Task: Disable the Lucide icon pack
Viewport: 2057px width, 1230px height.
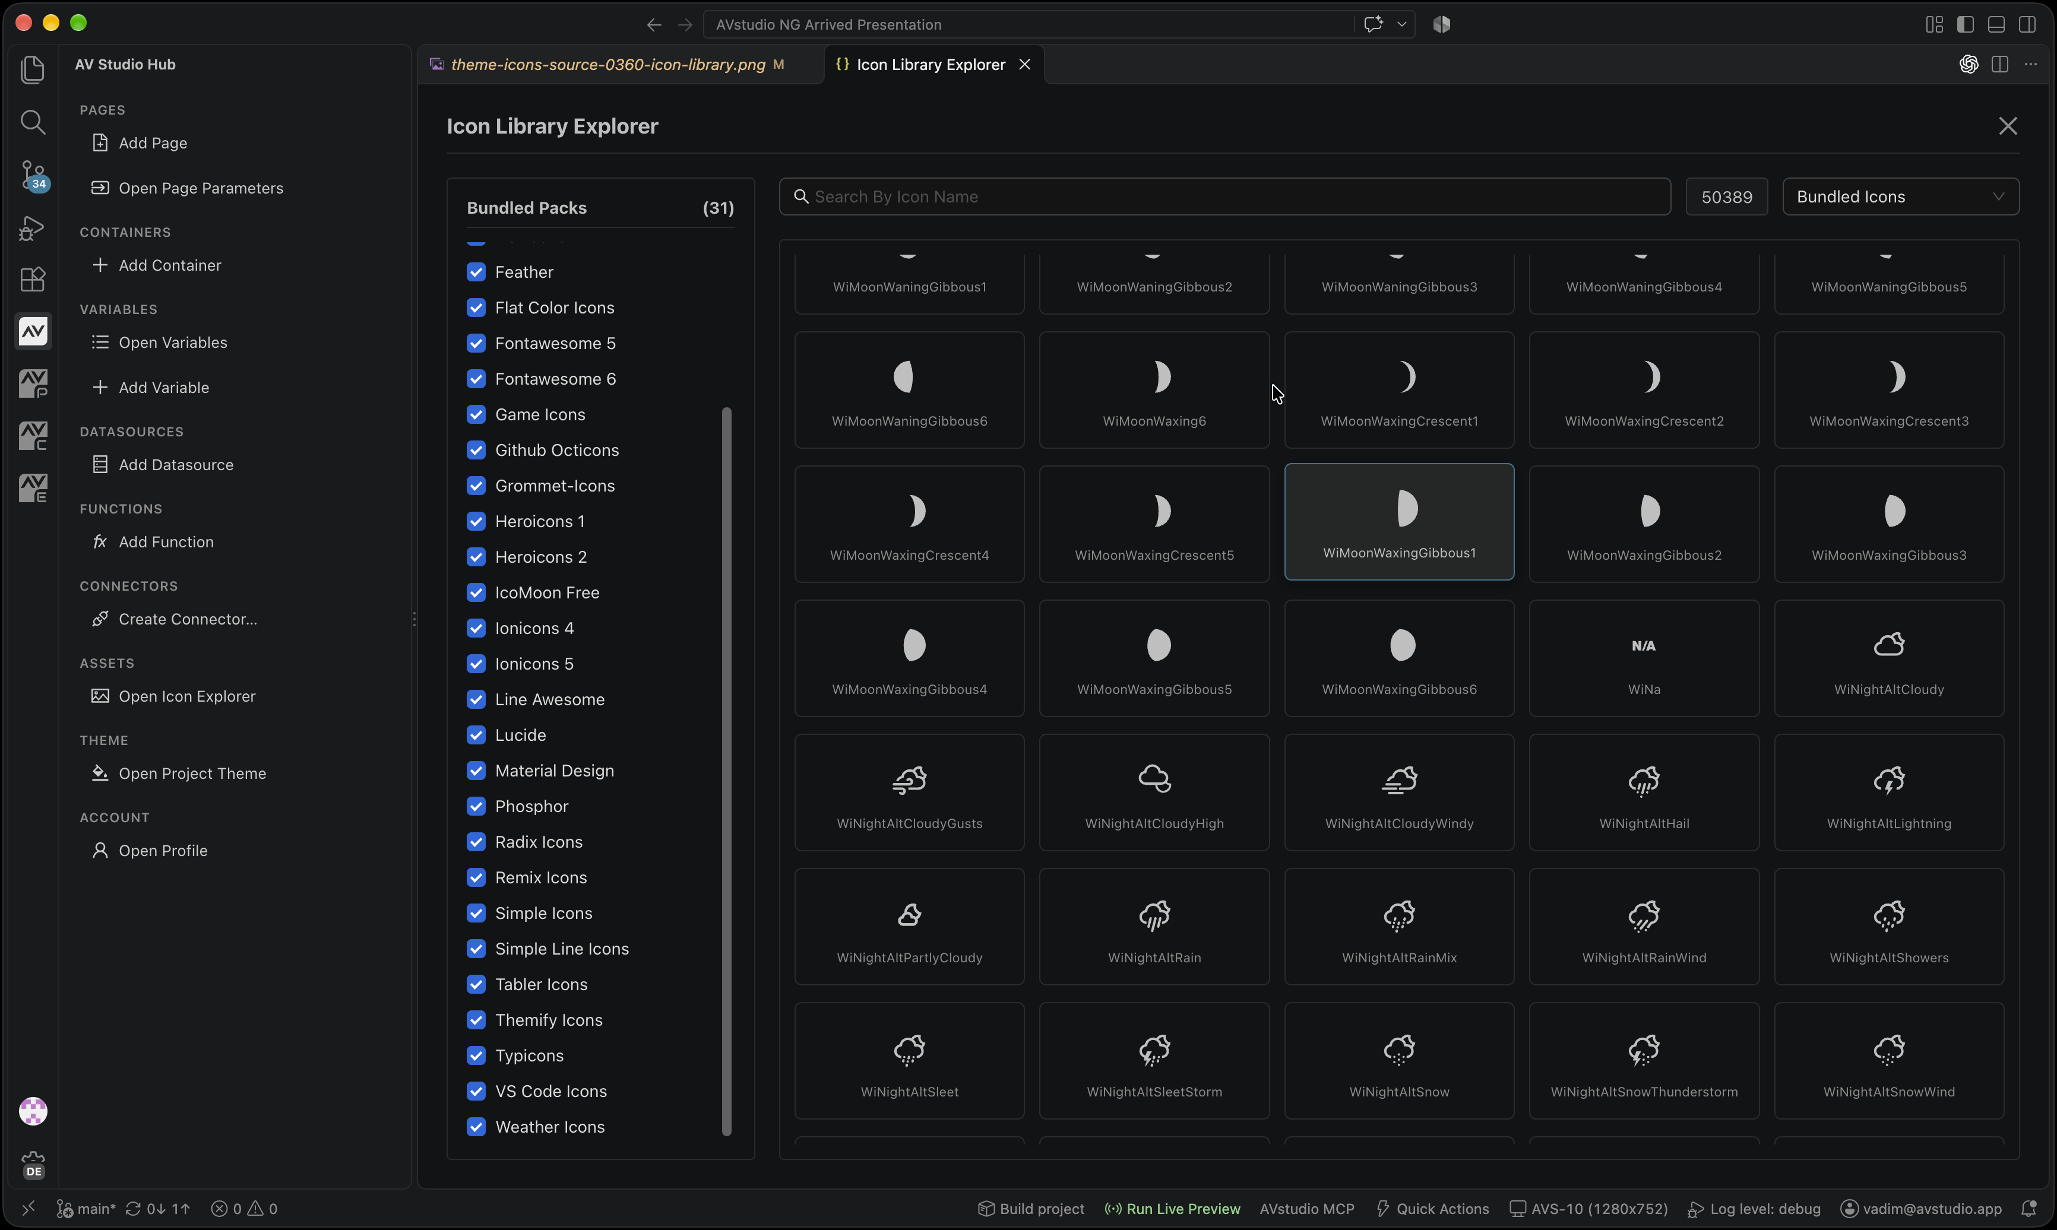Action: pos(476,735)
